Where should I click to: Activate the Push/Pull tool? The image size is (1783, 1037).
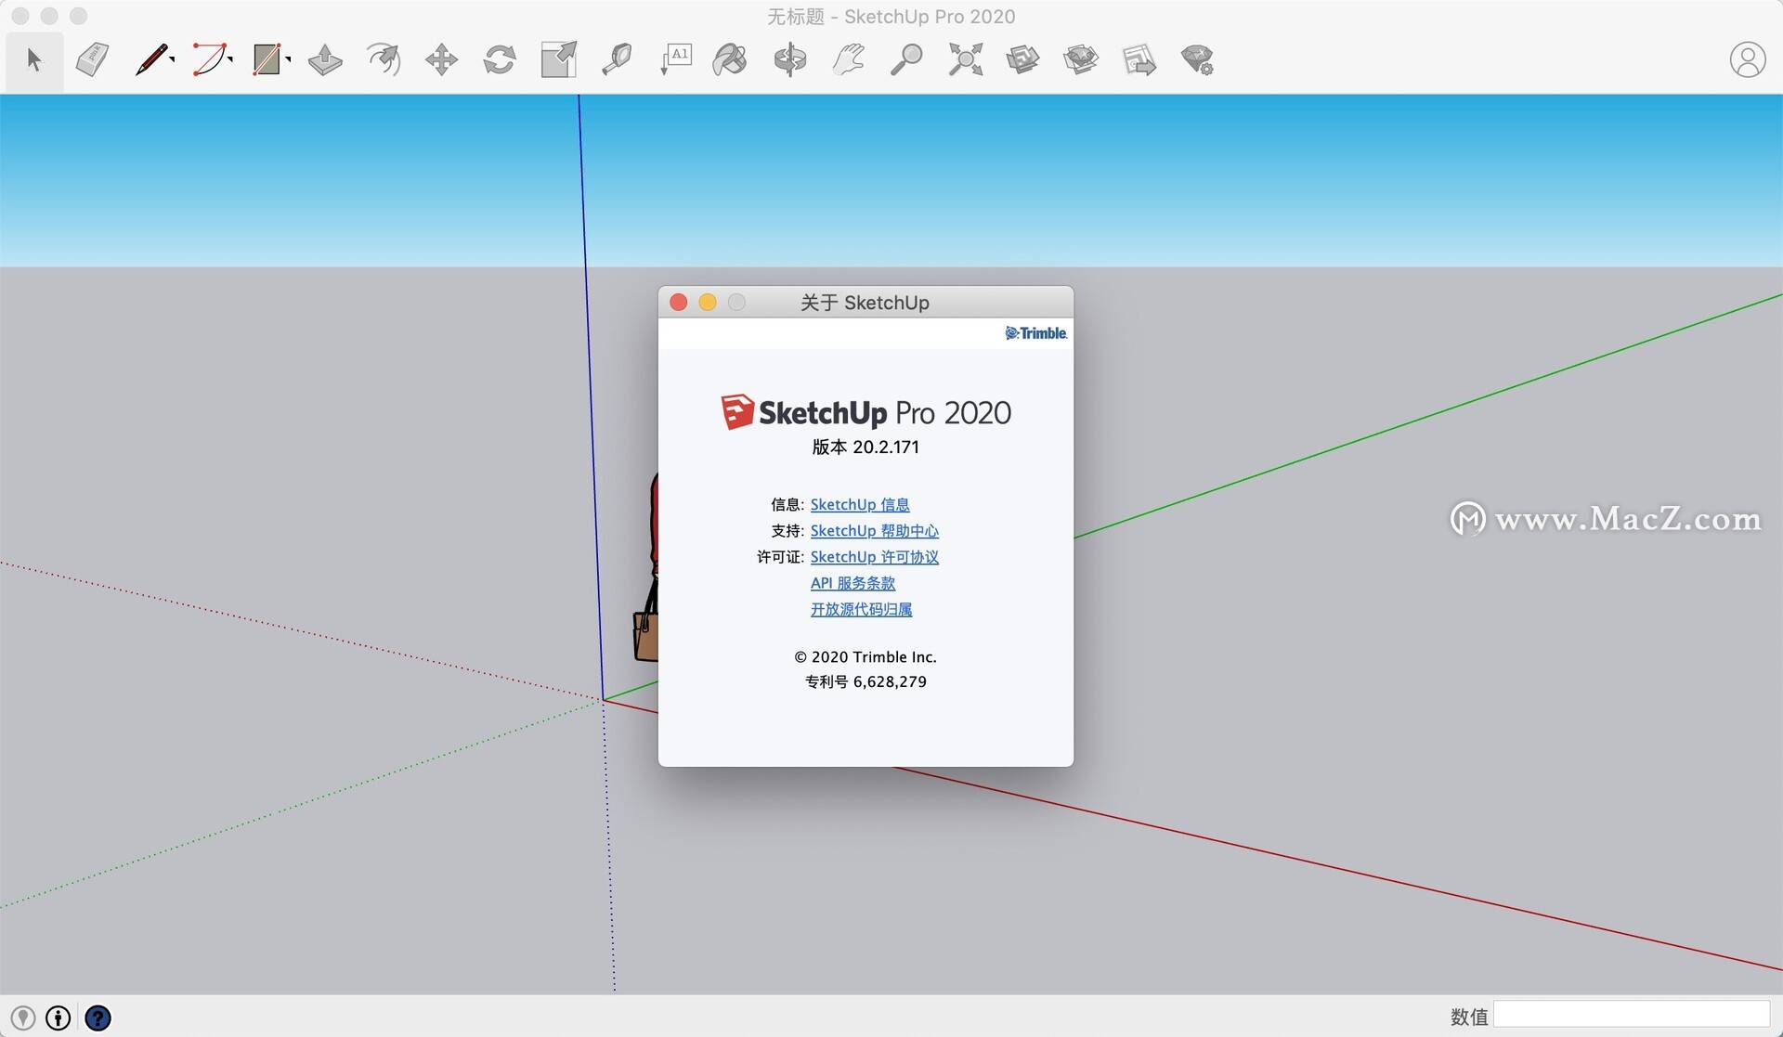tap(325, 60)
